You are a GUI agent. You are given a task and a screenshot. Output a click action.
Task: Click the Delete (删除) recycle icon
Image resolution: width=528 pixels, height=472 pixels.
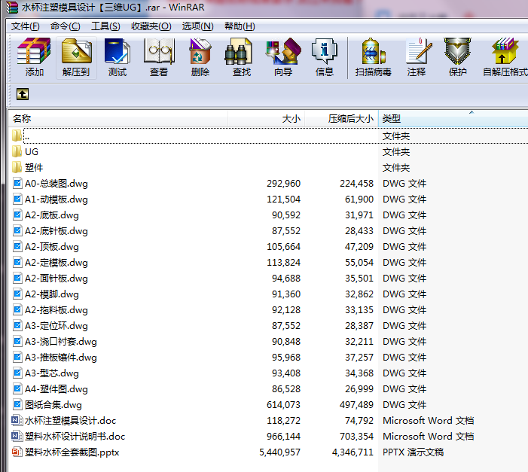[x=200, y=57]
